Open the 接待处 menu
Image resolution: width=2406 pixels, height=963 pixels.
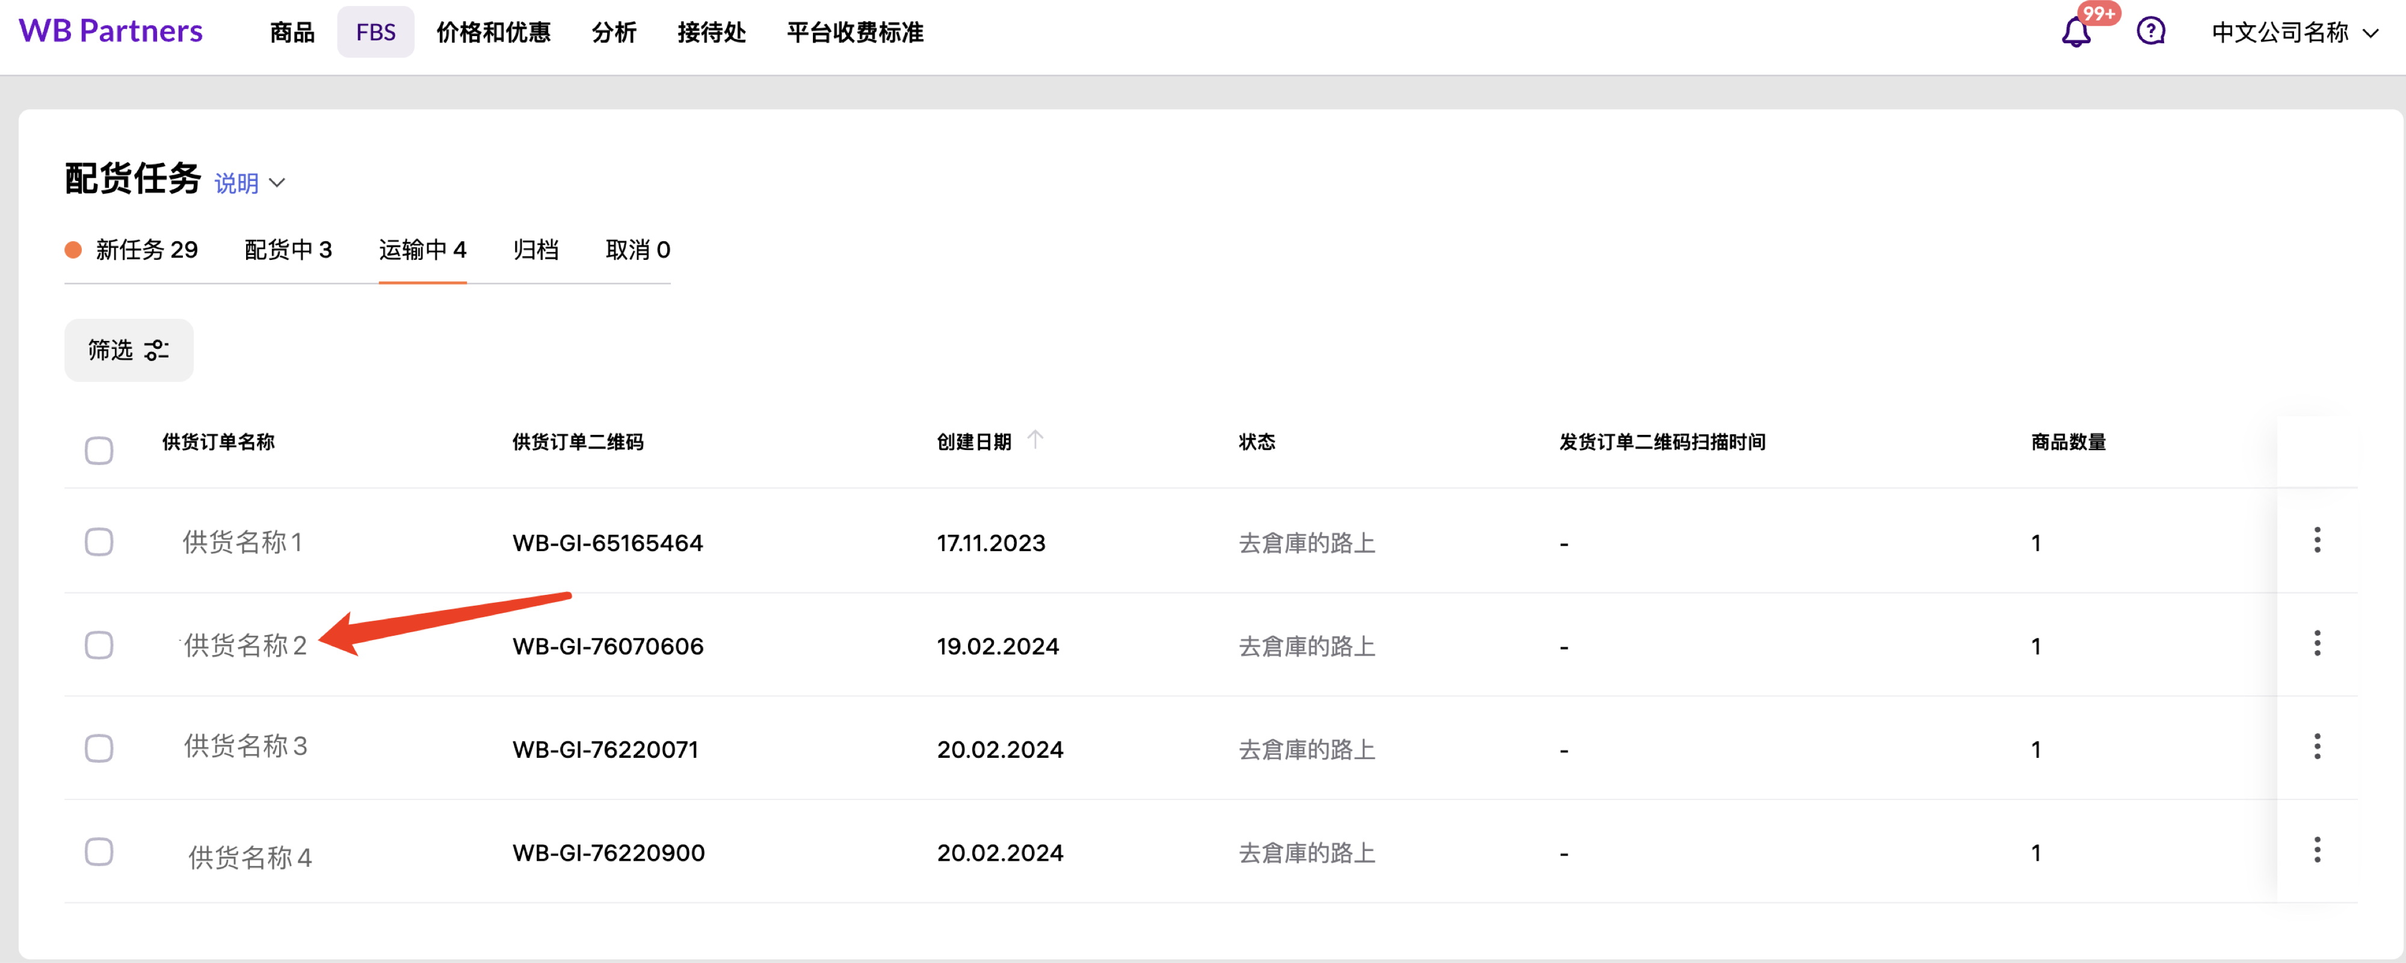click(712, 32)
